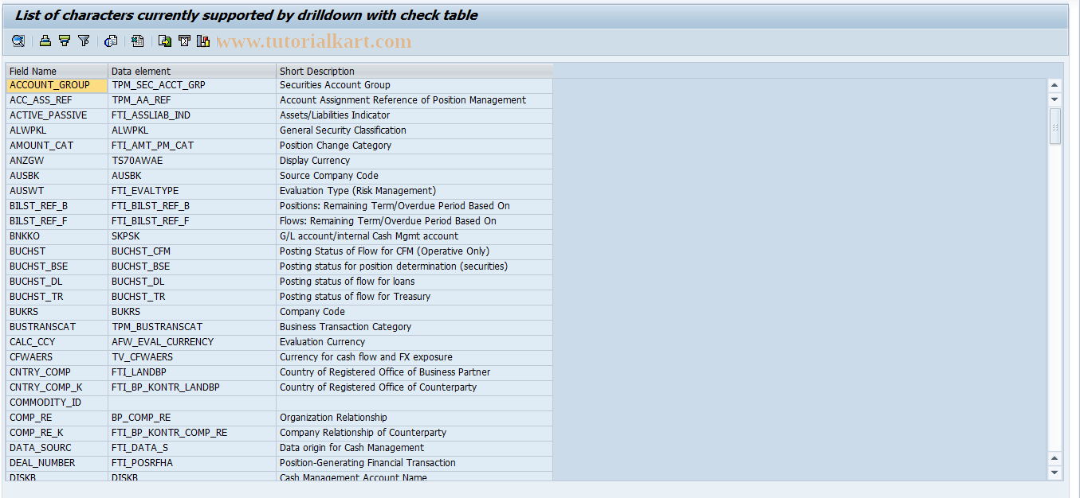Click the BUCHST_DL field name
Viewport: 1080px width, 498px height.
[x=36, y=282]
